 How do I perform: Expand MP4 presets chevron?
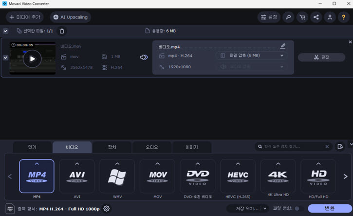pyautogui.click(x=37, y=164)
